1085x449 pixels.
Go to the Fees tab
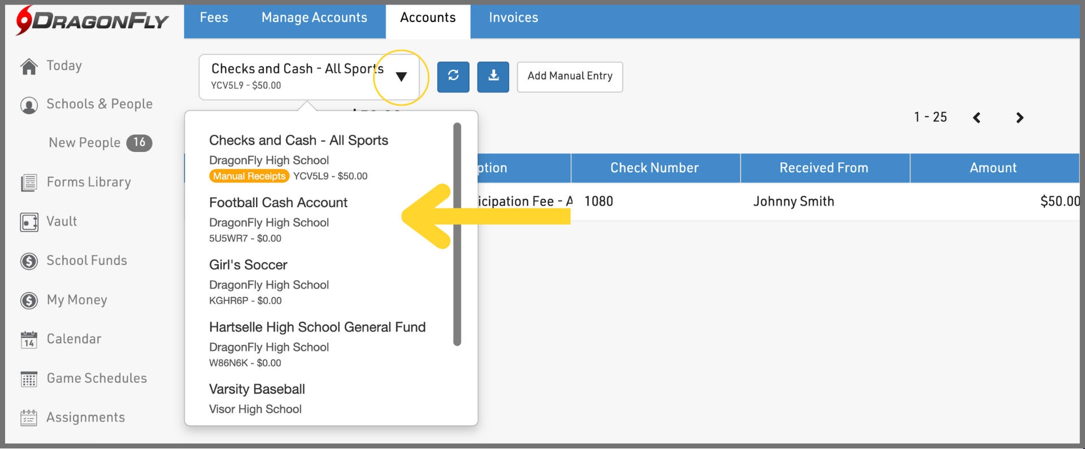(214, 18)
